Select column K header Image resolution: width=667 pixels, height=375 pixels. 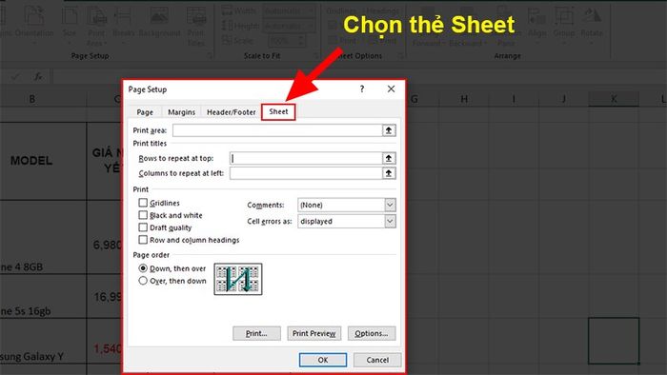[x=614, y=99]
